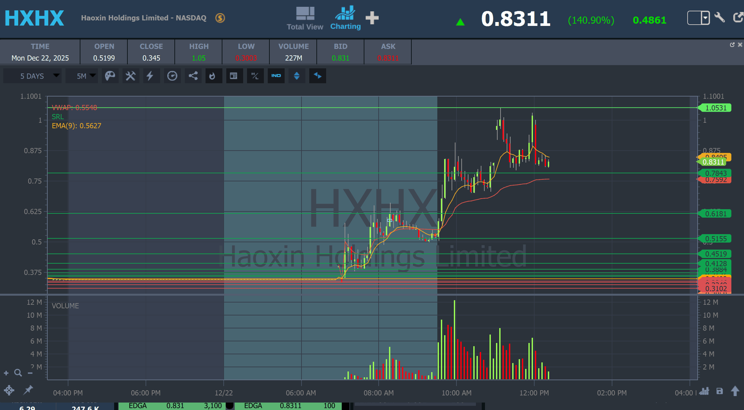This screenshot has height=410, width=744.
Task: Click the crosshair tool at the bottom left
Action: coord(9,390)
